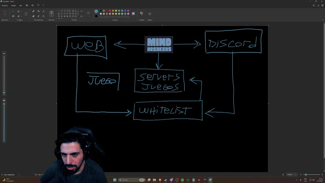
Task: Select the right arrow shape
Action: [70, 13]
